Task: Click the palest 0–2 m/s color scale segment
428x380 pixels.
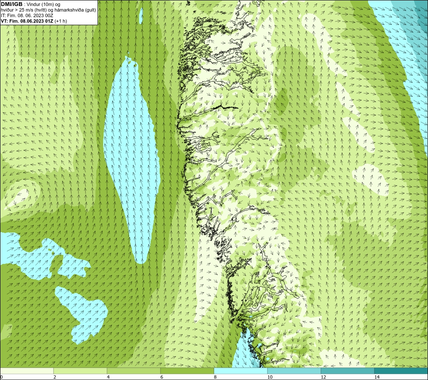Action: point(27,371)
